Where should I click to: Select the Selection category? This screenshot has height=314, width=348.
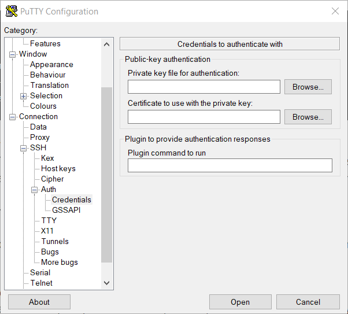pos(46,96)
